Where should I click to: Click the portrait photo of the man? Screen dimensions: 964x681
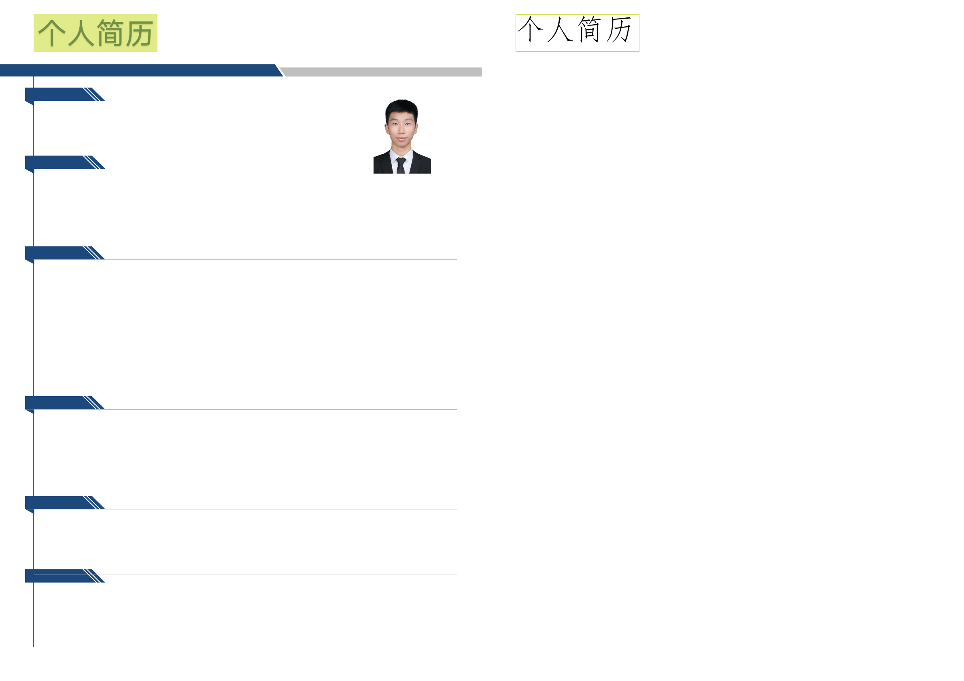click(x=402, y=136)
